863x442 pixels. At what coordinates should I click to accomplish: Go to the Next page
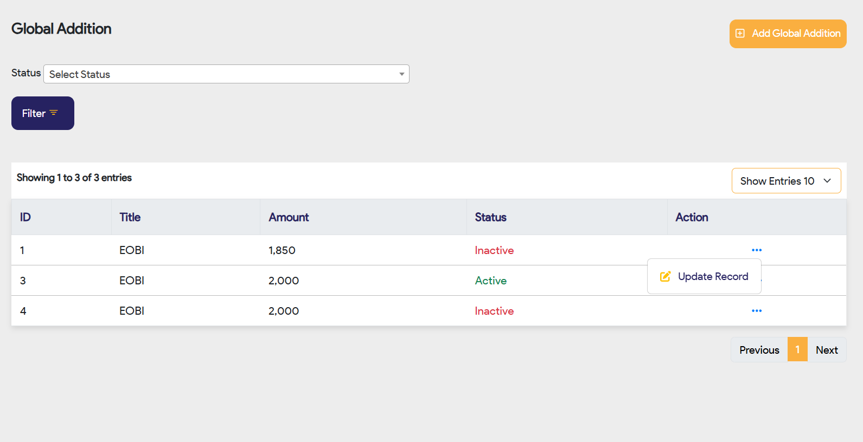(827, 350)
